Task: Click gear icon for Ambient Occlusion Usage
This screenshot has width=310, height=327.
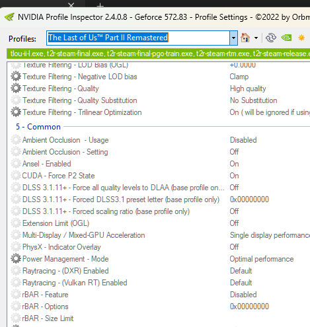Action: [16, 140]
